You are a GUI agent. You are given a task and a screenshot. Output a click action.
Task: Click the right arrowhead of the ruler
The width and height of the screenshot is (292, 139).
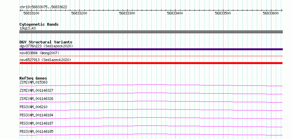[282, 10]
